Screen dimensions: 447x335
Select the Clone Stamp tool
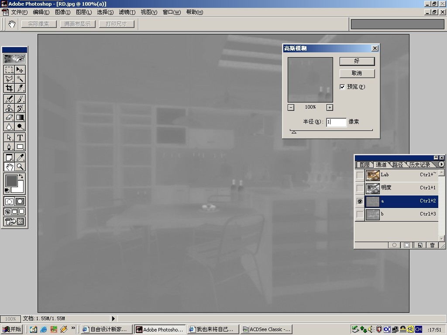pyautogui.click(x=9, y=108)
